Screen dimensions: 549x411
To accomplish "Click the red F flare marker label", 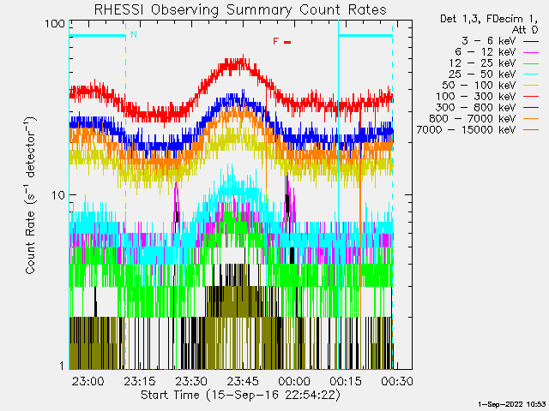I will 275,41.
